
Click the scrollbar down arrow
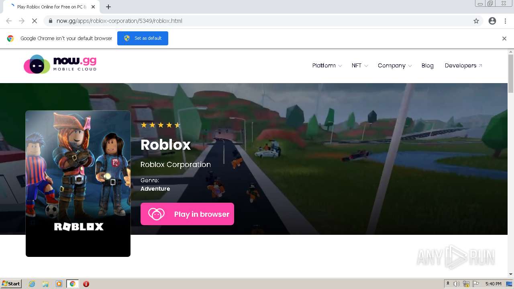pyautogui.click(x=511, y=274)
